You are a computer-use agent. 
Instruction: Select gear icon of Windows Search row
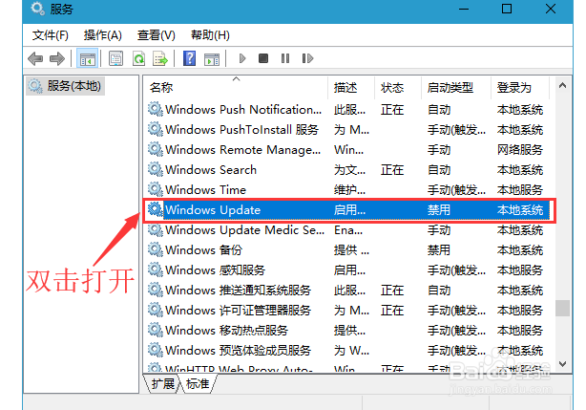pos(156,169)
